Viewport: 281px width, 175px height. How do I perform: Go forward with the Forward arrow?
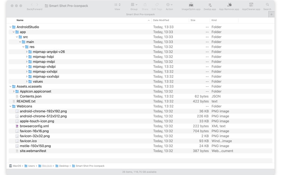(x=37, y=5)
